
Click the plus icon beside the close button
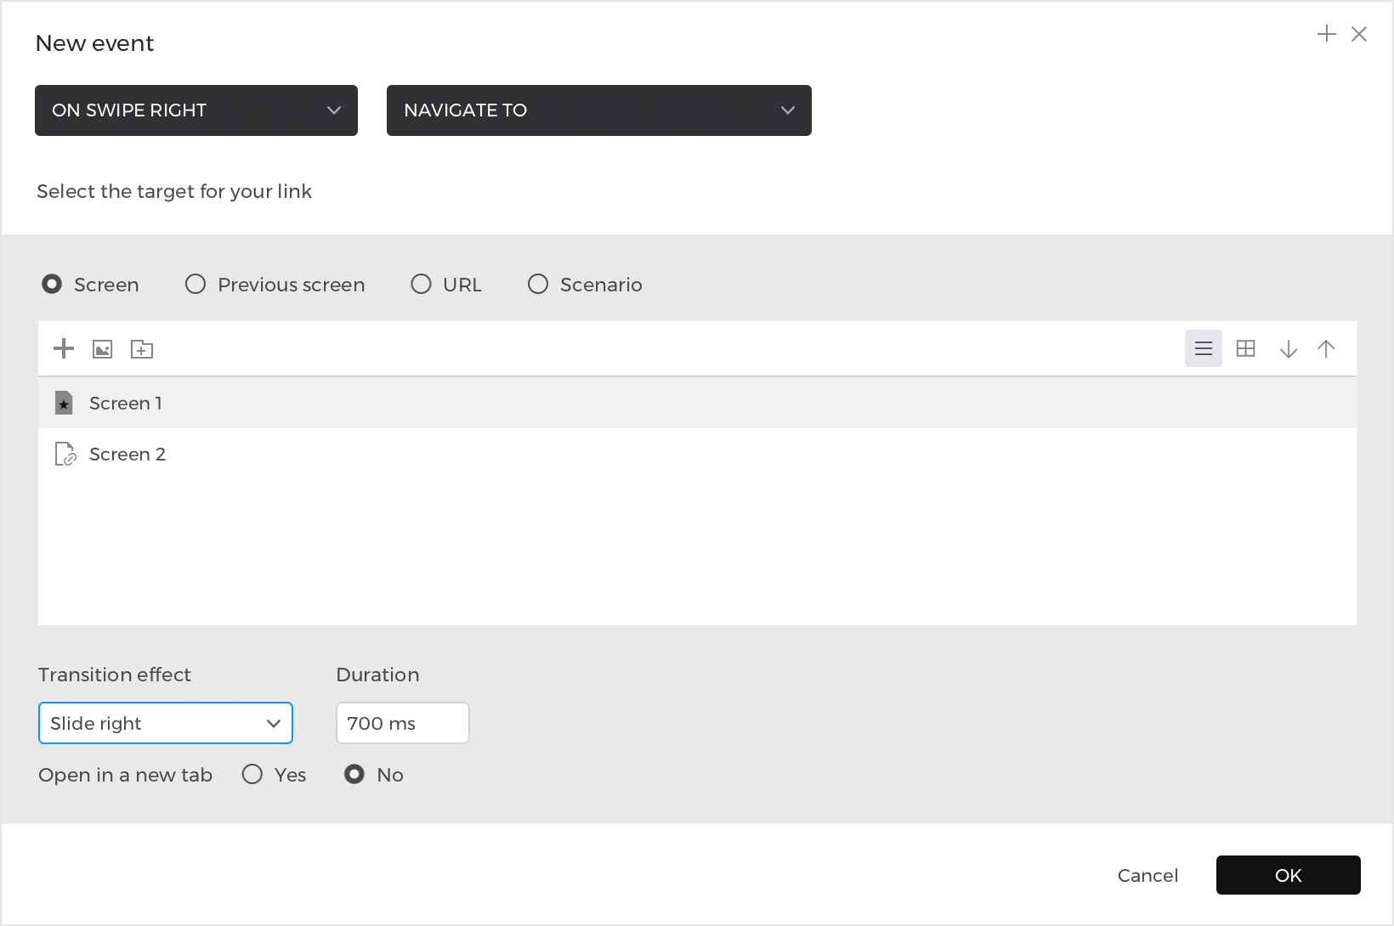pos(1326,34)
